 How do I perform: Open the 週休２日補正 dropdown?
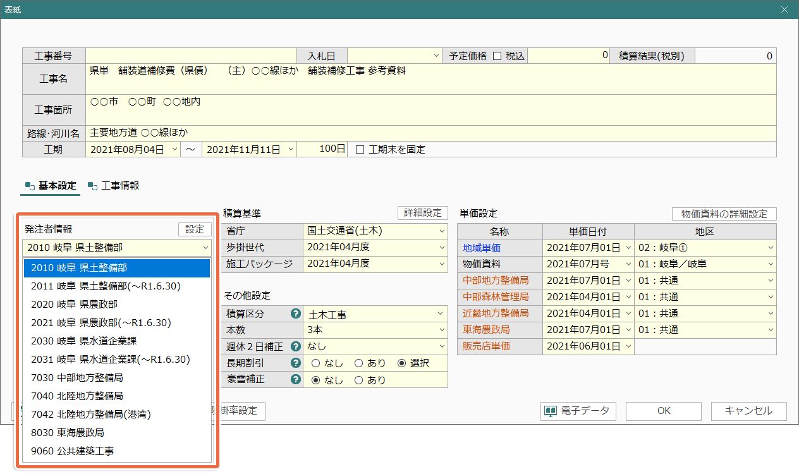pyautogui.click(x=441, y=346)
